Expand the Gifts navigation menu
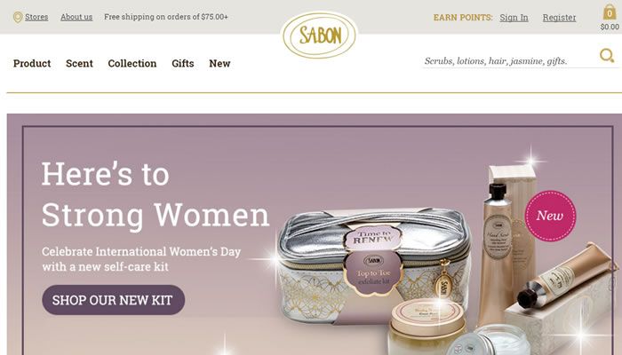The width and height of the screenshot is (622, 355). 183,63
